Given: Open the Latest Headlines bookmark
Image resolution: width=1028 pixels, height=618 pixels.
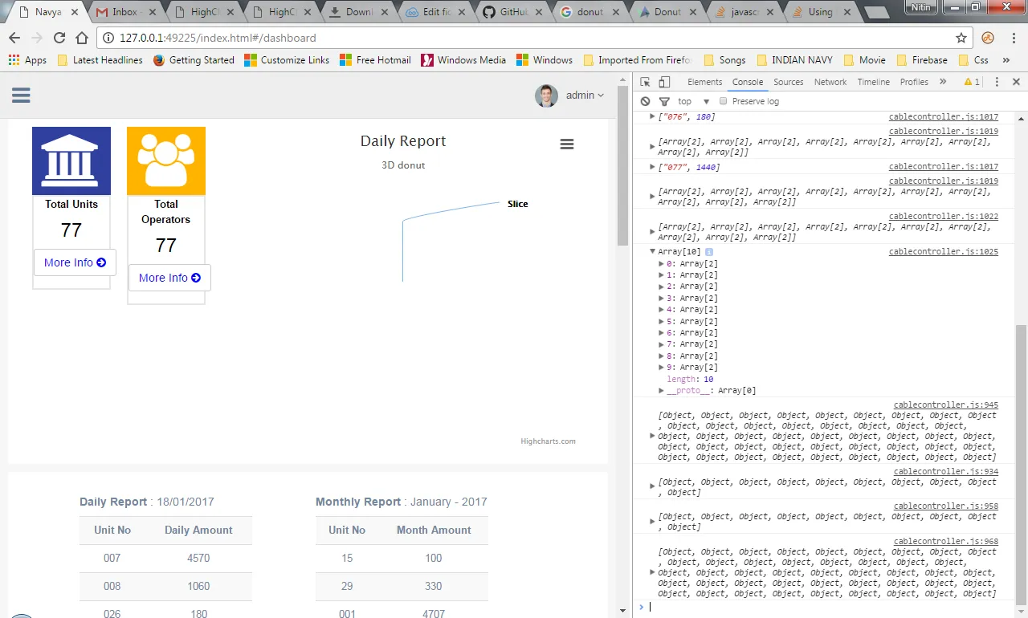Looking at the screenshot, I should click(100, 60).
